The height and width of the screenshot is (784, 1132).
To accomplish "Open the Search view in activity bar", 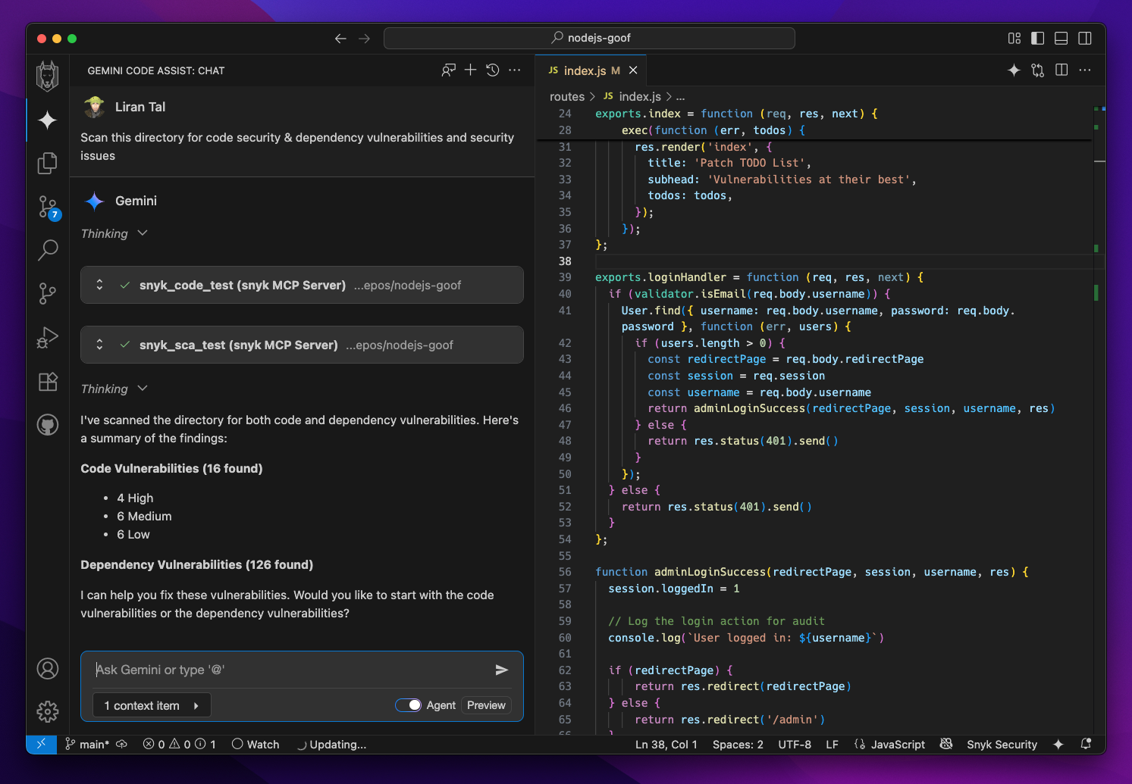I will coord(48,249).
